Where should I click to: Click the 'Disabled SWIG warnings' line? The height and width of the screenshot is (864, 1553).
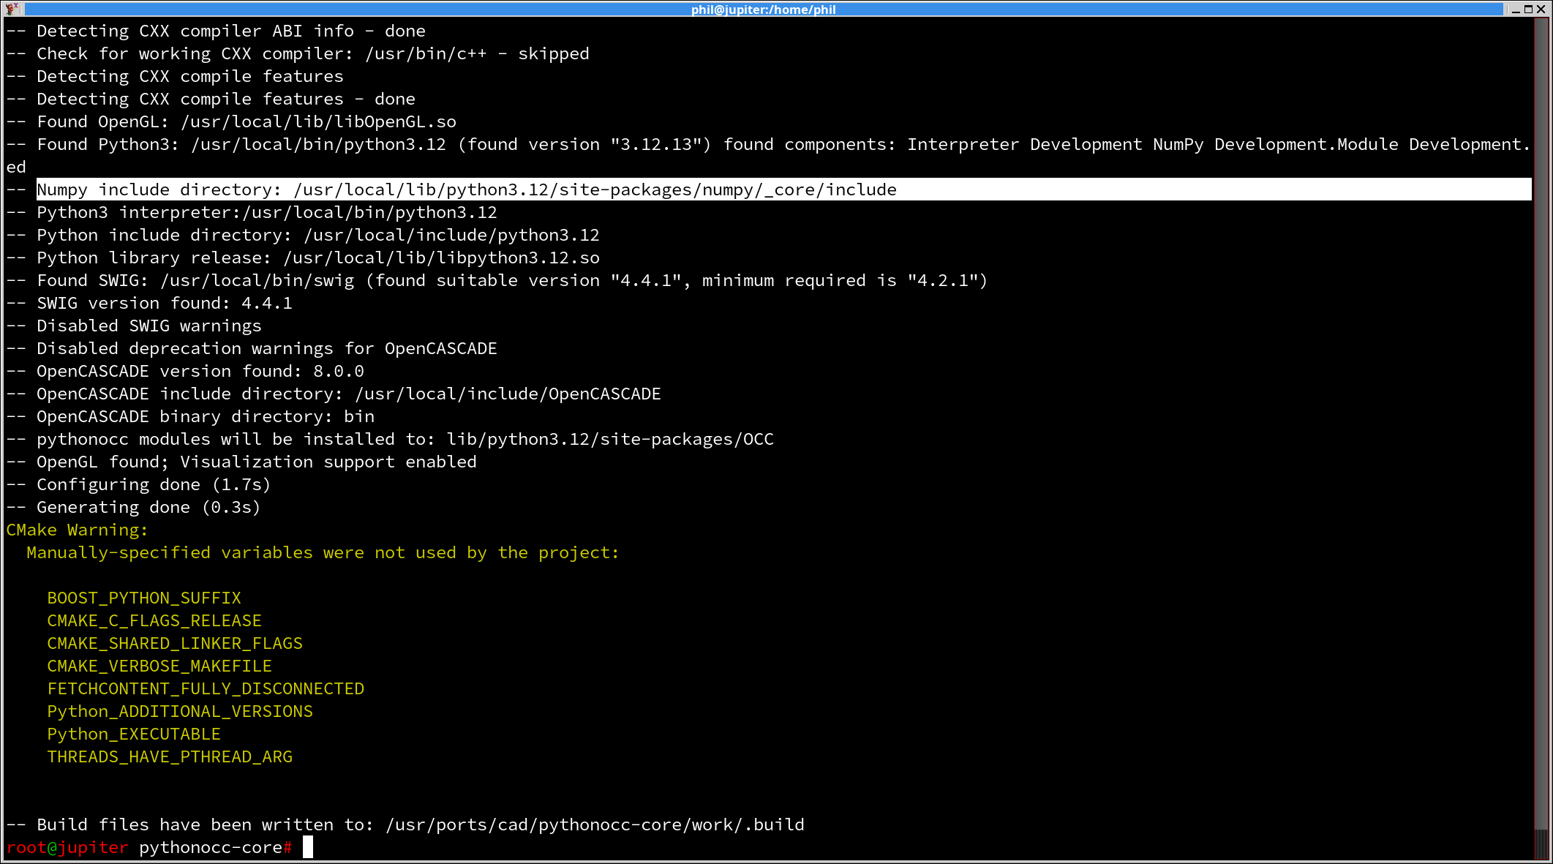point(134,326)
